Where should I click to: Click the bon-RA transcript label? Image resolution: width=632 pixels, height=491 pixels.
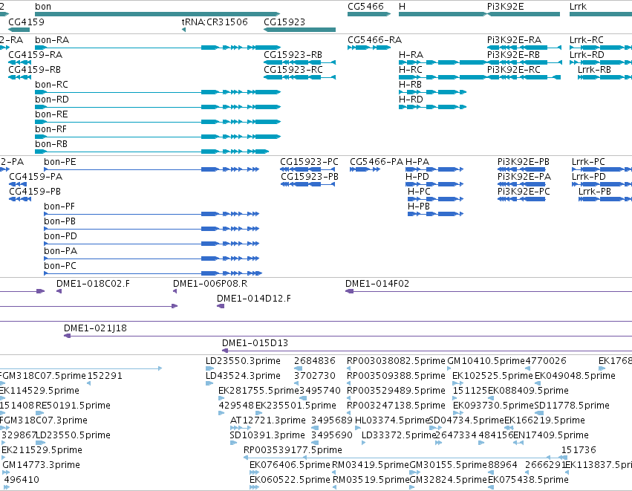pos(52,40)
